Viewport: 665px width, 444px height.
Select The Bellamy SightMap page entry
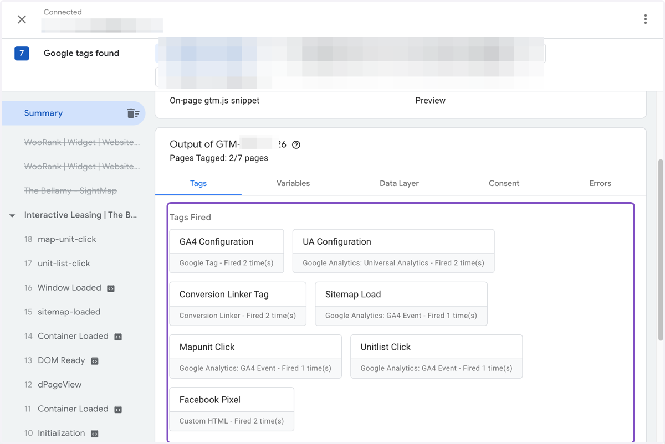click(x=70, y=191)
